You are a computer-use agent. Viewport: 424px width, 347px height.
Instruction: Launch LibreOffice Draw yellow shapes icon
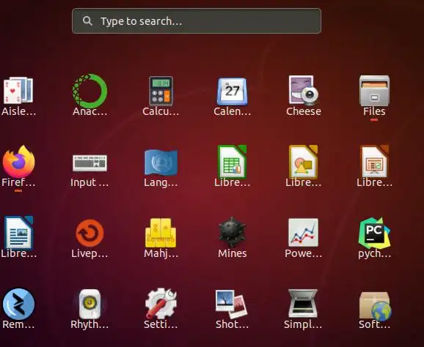click(304, 162)
